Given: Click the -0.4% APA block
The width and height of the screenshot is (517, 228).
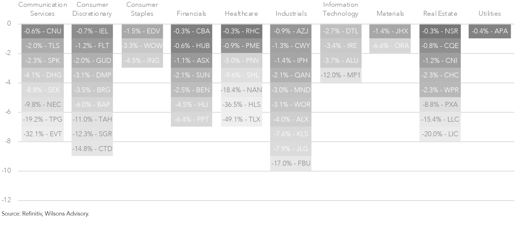Looking at the screenshot, I should [x=490, y=31].
